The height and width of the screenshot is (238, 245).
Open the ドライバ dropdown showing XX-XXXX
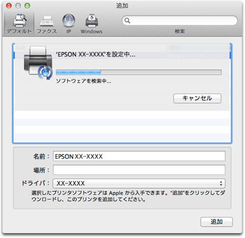(139, 183)
